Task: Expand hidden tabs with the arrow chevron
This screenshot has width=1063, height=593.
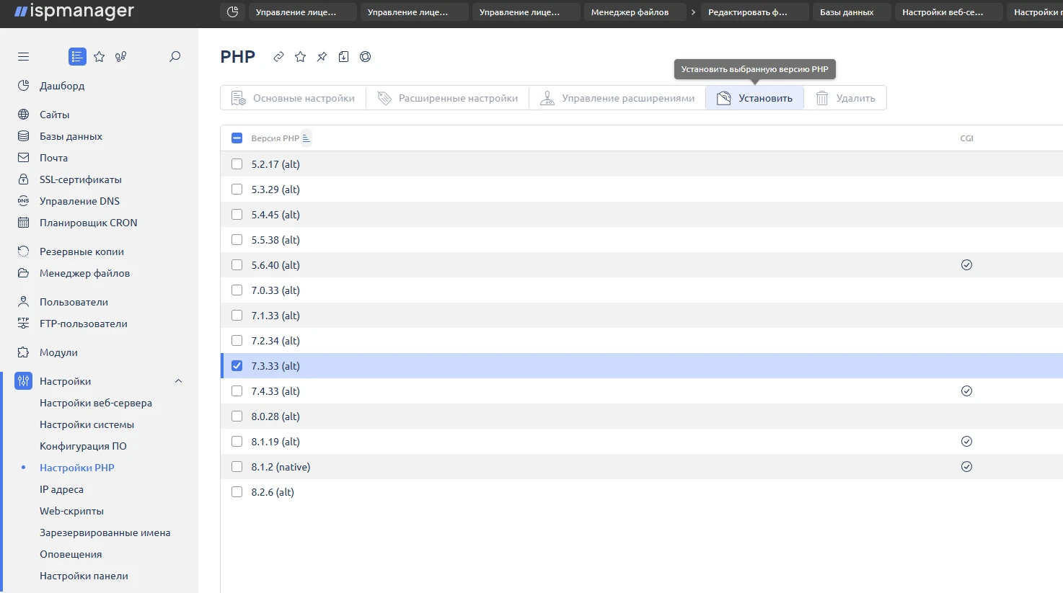Action: [x=693, y=12]
